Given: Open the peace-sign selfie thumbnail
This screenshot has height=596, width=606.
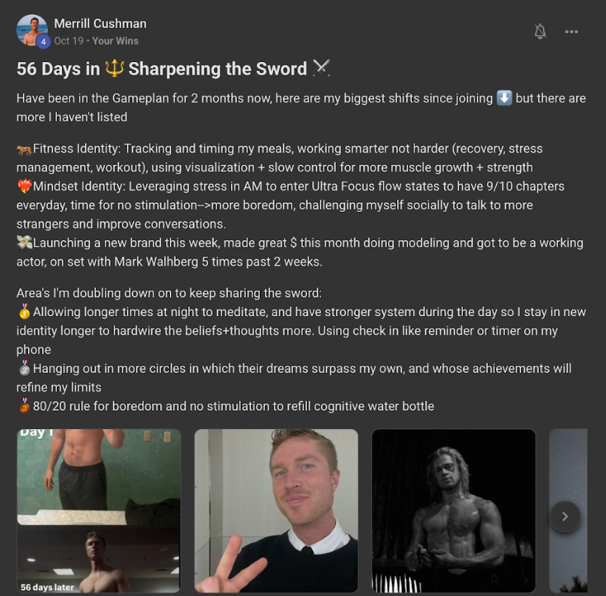Looking at the screenshot, I should 276,510.
